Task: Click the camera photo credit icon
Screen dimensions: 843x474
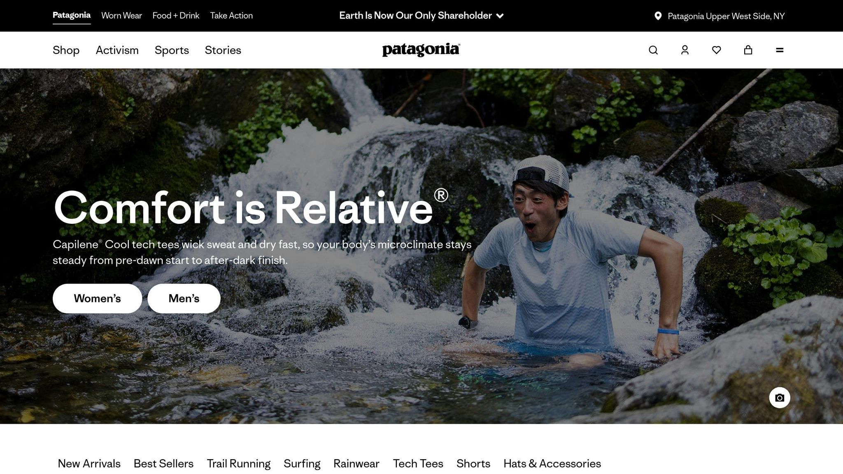Action: click(x=780, y=397)
